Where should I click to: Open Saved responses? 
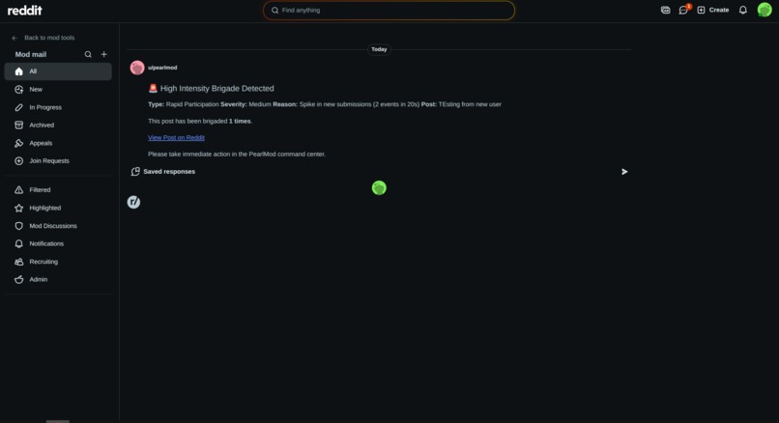point(163,172)
